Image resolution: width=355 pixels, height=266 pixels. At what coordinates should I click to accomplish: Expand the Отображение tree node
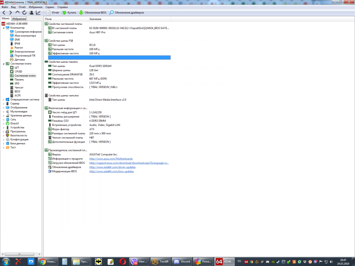(4, 108)
